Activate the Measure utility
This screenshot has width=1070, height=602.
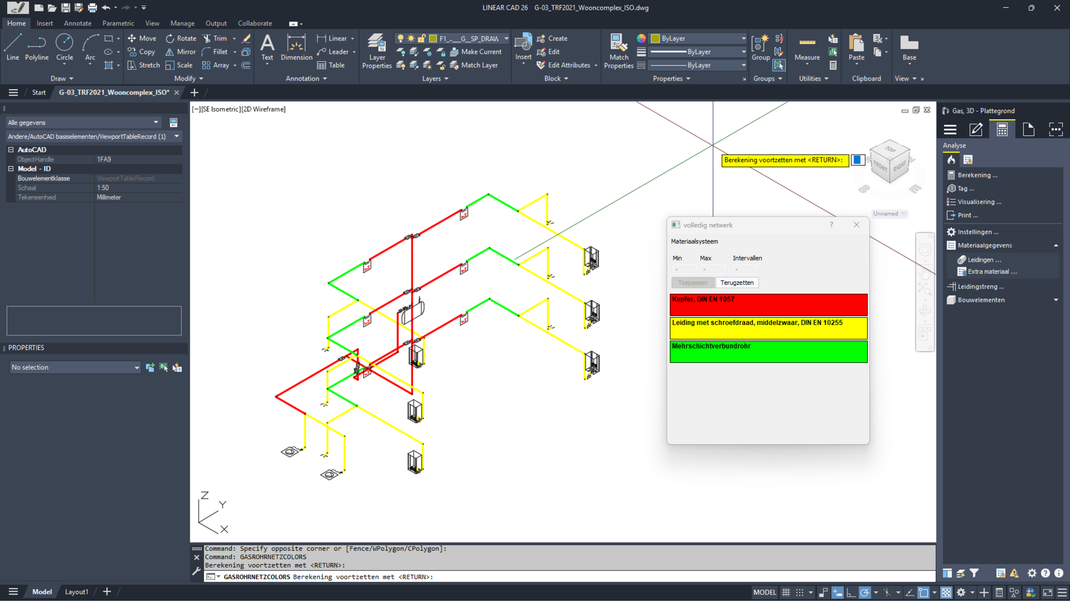point(807,48)
